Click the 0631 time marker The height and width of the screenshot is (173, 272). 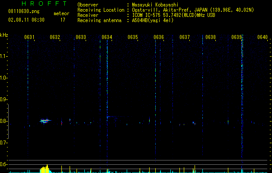[29, 37]
